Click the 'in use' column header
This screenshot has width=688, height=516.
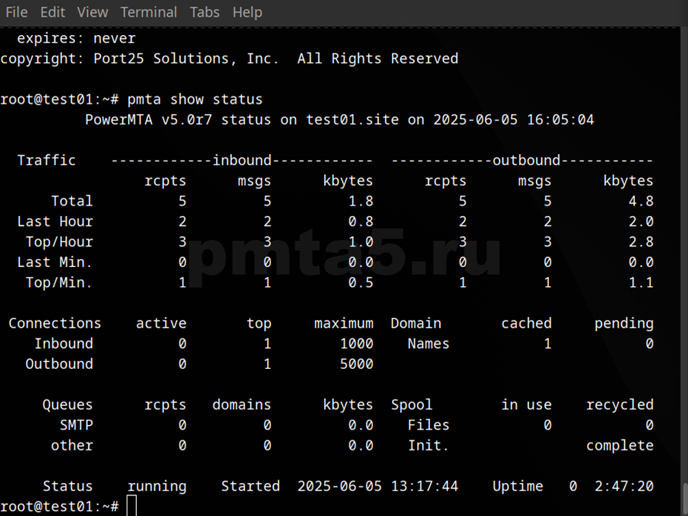click(x=526, y=405)
